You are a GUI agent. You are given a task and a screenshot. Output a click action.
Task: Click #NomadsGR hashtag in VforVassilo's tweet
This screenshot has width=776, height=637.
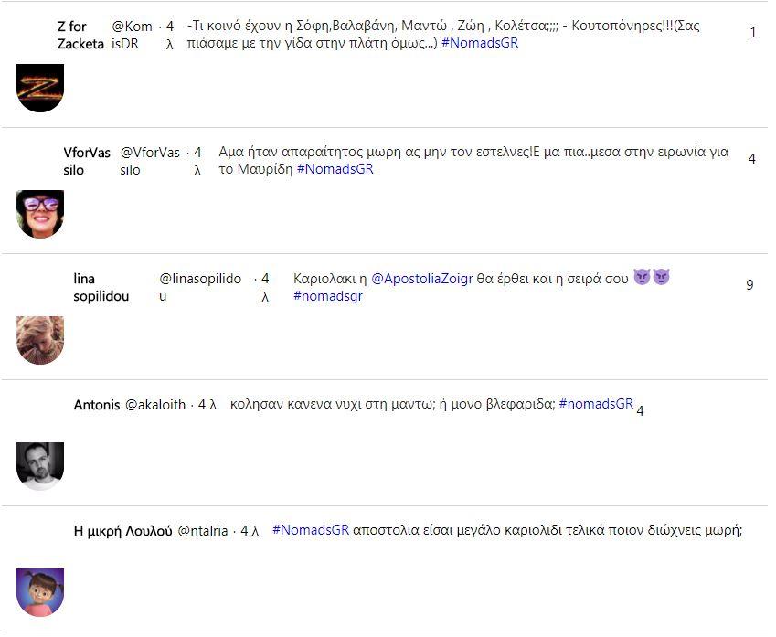tap(335, 169)
